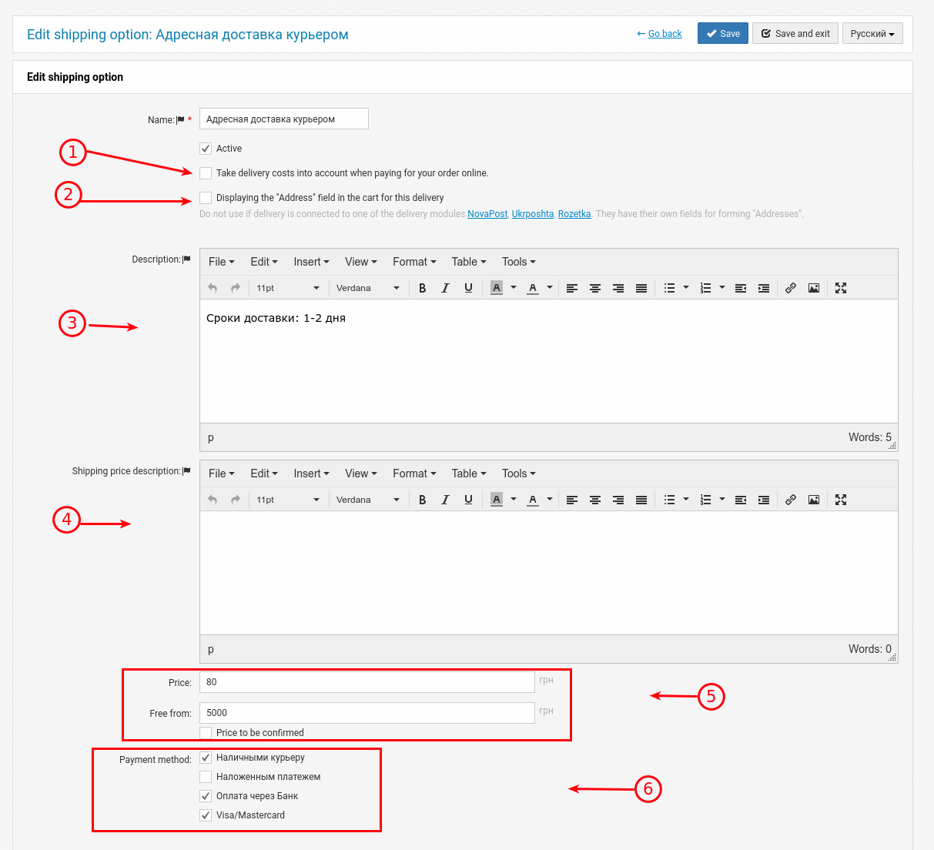Enable taking delivery costs into account

pyautogui.click(x=206, y=173)
